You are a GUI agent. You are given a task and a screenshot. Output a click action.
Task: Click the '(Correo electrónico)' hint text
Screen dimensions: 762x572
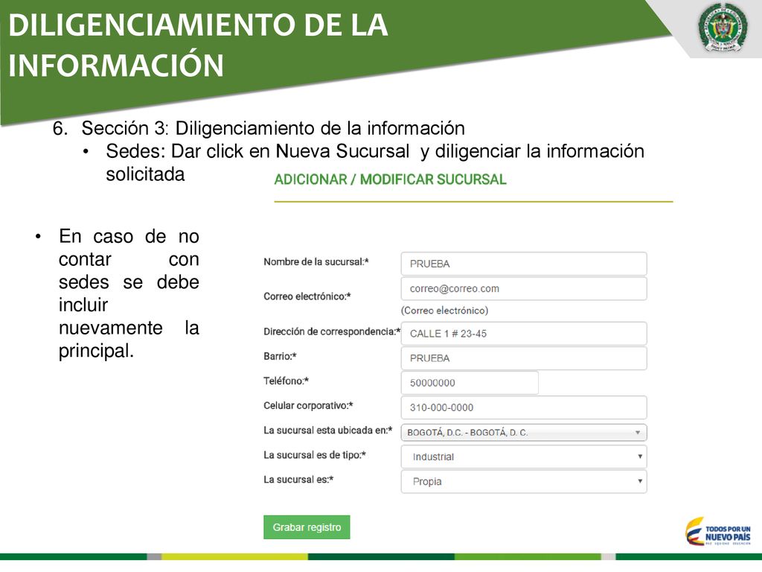click(445, 311)
